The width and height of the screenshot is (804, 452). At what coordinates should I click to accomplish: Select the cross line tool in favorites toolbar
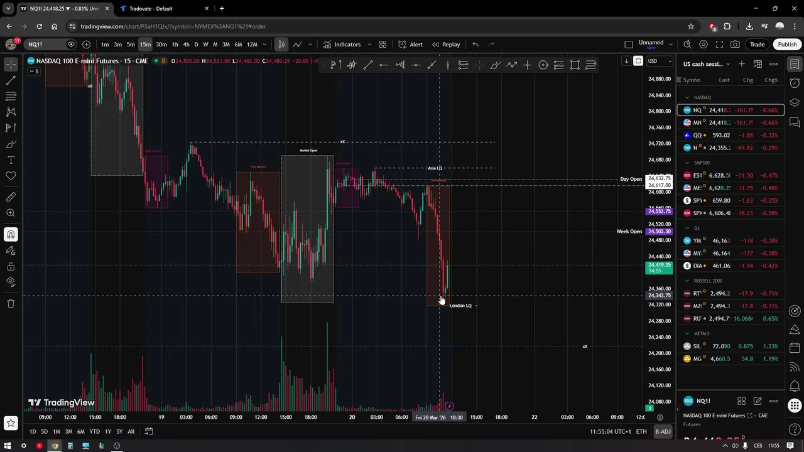(x=527, y=65)
